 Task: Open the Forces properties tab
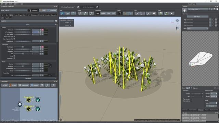16,15
